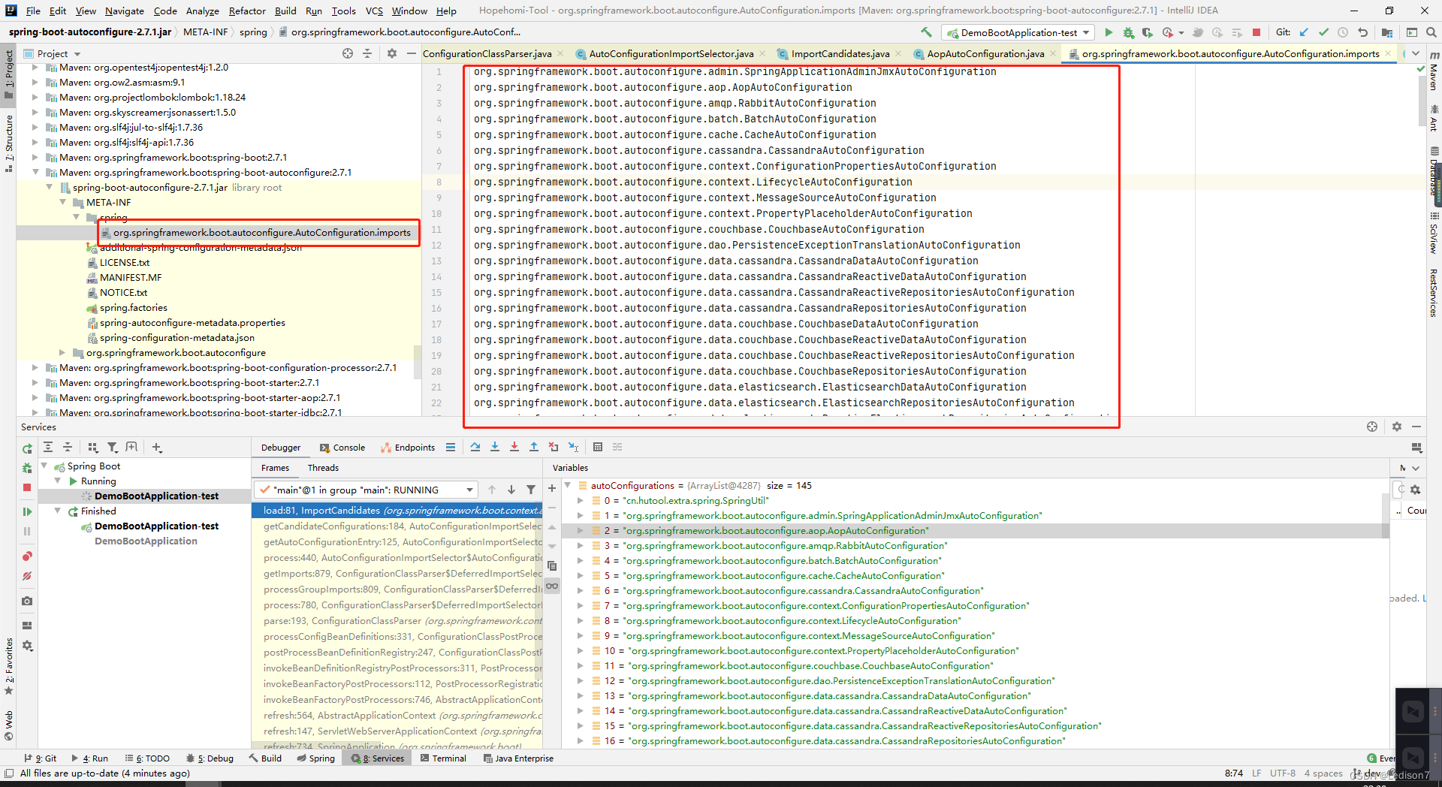Click the camera thread dump icon
Viewport: 1442px width, 787px height.
pyautogui.click(x=27, y=601)
